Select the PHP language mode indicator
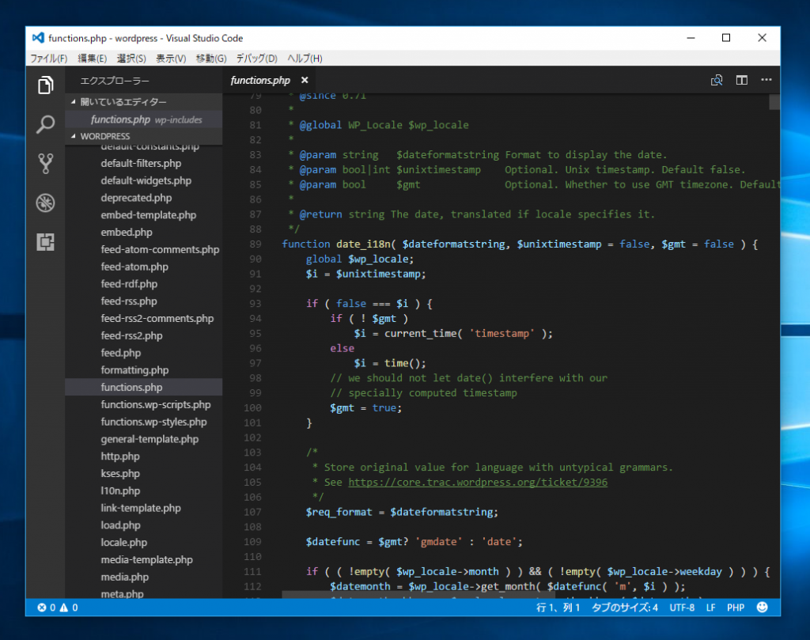 tap(735, 608)
